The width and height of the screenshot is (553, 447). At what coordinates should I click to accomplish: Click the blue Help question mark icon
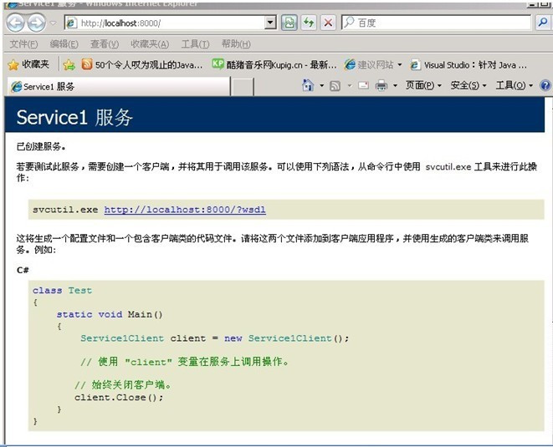pyautogui.click(x=545, y=85)
